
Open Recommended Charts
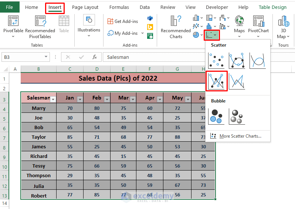176,27
